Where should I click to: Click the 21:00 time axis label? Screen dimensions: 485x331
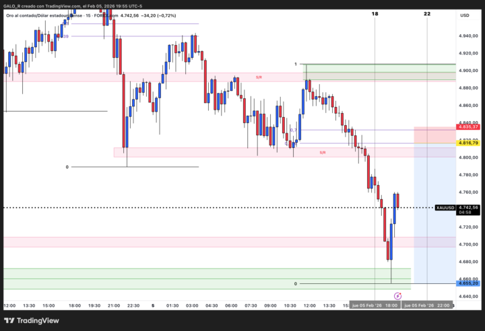pos(114,305)
